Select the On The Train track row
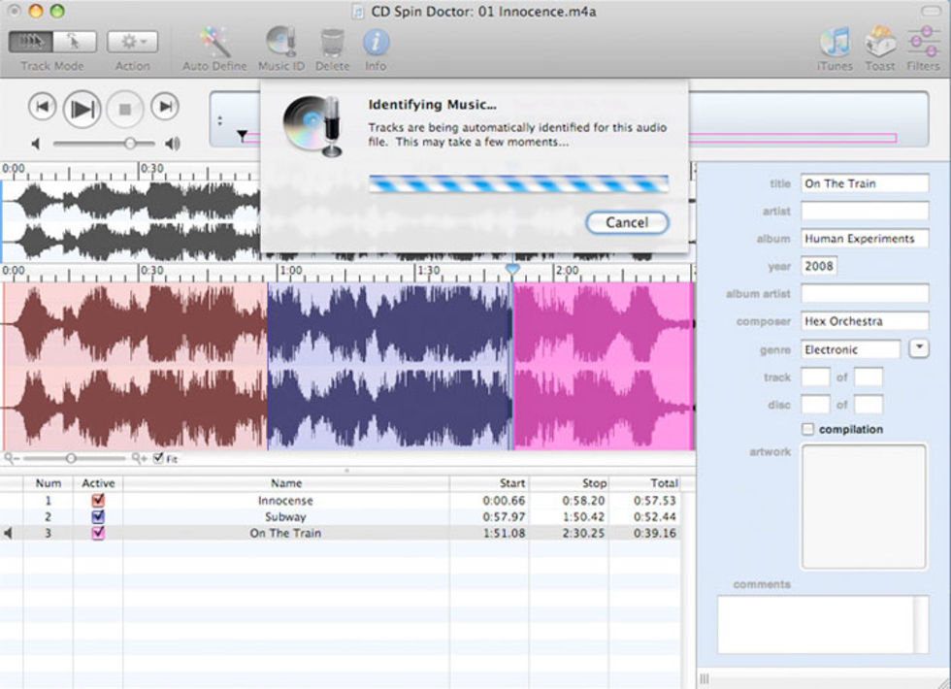 pyautogui.click(x=285, y=533)
